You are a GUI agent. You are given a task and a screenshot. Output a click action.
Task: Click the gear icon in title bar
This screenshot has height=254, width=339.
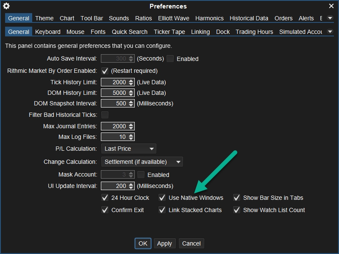coord(6,6)
